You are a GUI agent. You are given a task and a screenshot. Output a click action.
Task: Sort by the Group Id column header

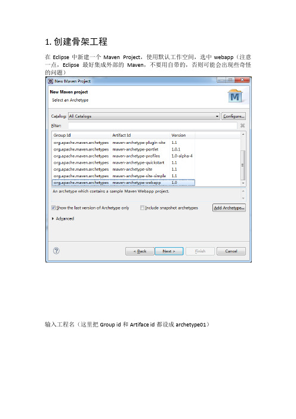[81, 135]
